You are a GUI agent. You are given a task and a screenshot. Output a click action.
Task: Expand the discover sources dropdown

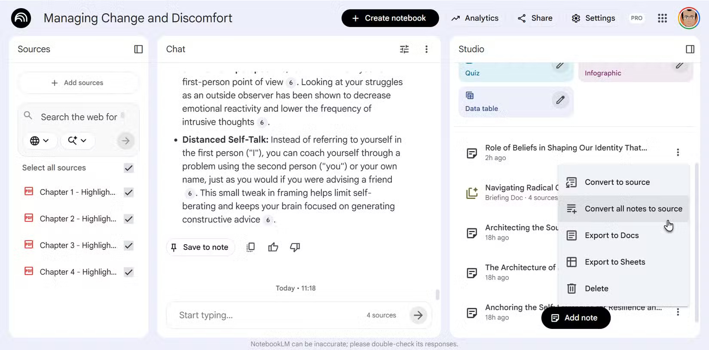(x=77, y=141)
